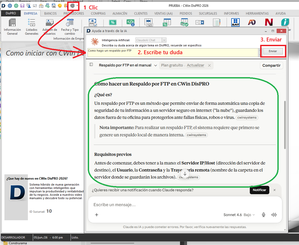Viewport: 299px width, 245px height.
Task: Click the 'Escribe un mensaje...' message field
Action: [185, 205]
